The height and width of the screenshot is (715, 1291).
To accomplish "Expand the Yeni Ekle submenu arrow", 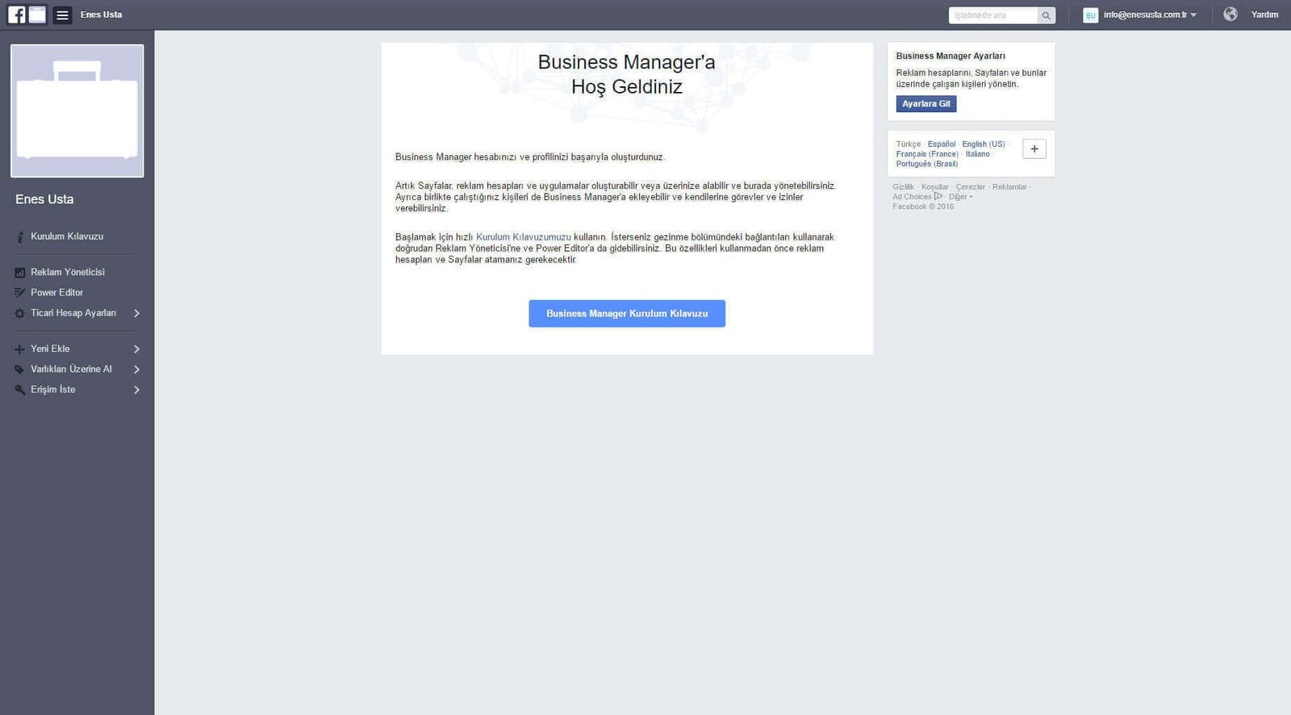I will 136,349.
